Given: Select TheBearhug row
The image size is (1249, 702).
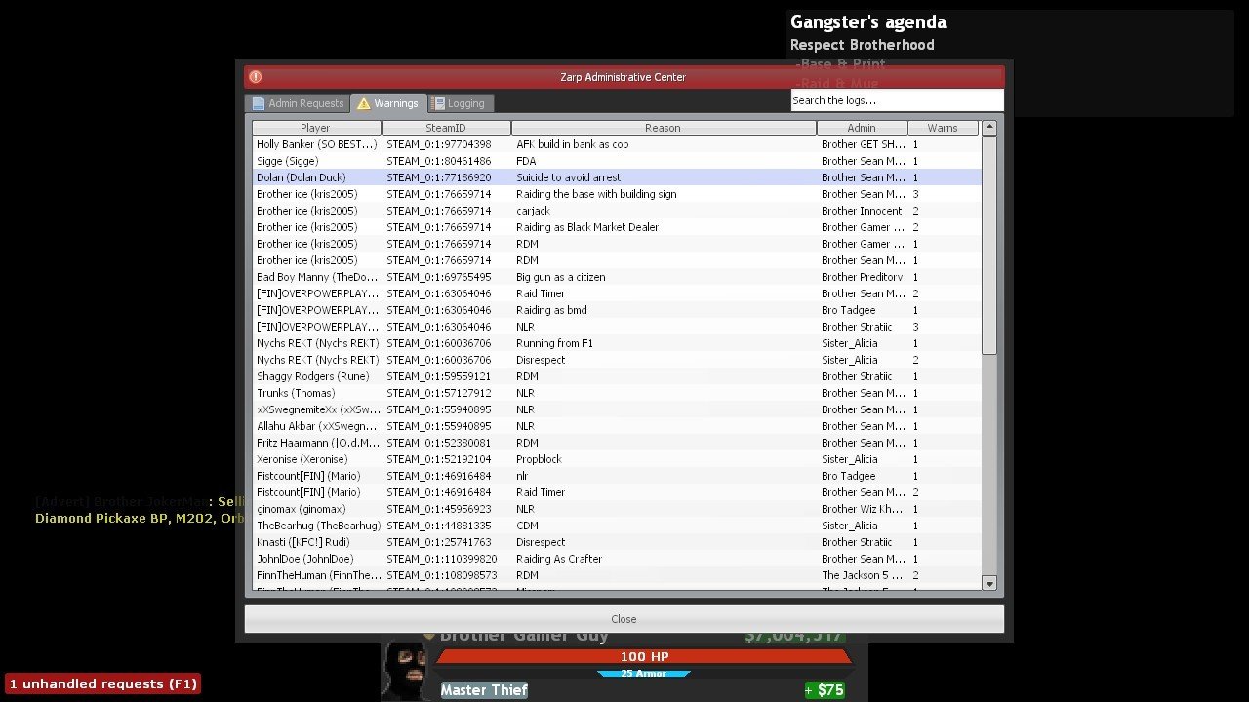Looking at the screenshot, I should (616, 526).
